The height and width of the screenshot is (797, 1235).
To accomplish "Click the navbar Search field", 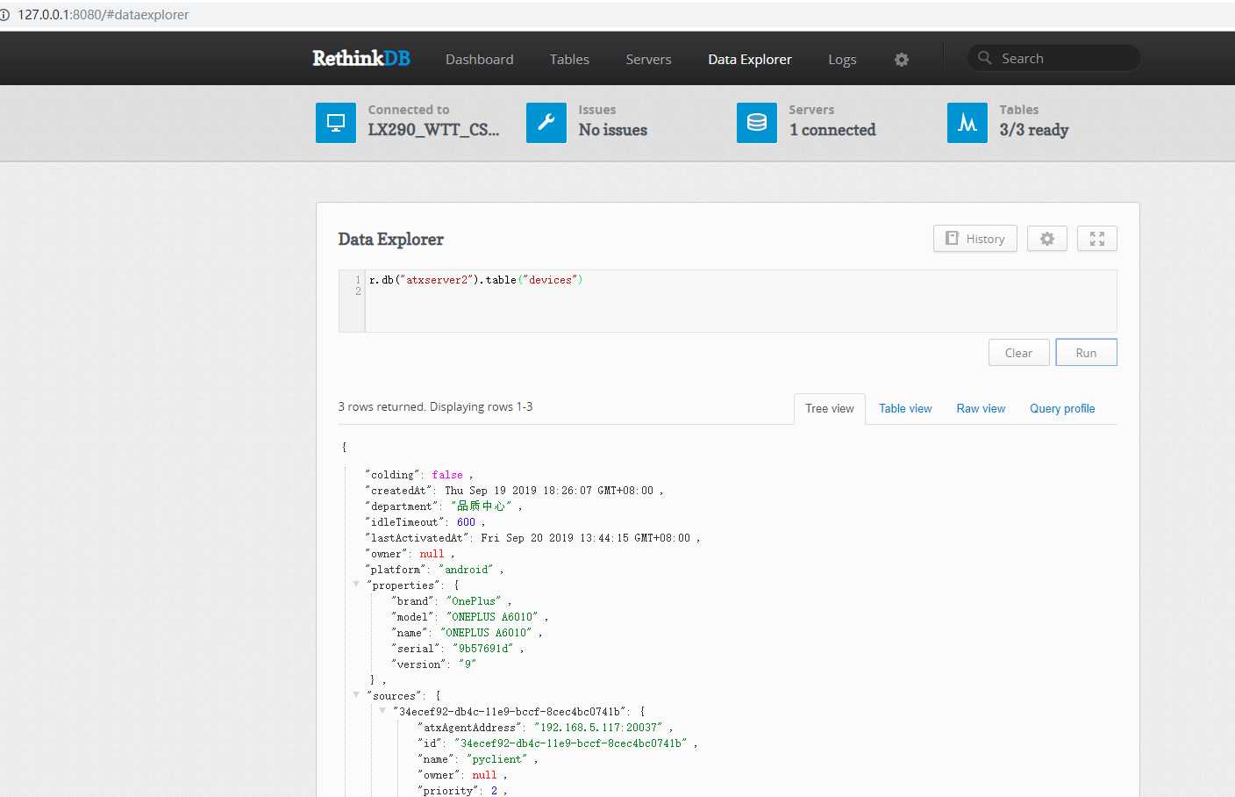I will point(1054,58).
